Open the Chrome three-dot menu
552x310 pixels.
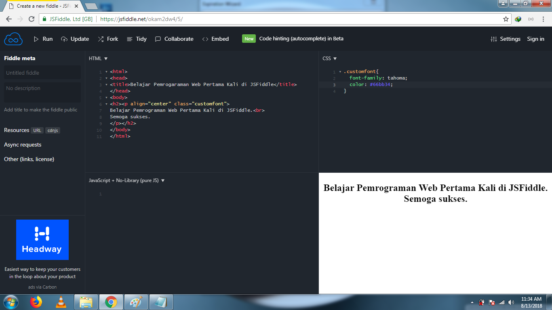pos(543,19)
